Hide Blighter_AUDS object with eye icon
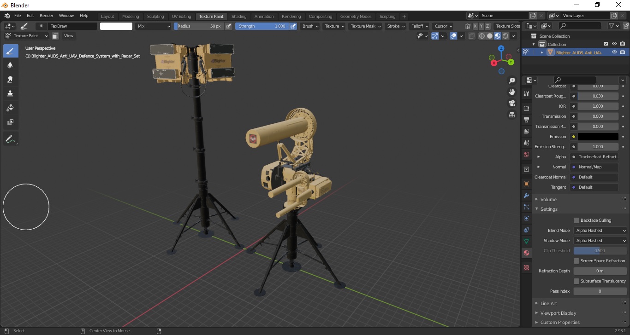Image resolution: width=630 pixels, height=335 pixels. 614,52
